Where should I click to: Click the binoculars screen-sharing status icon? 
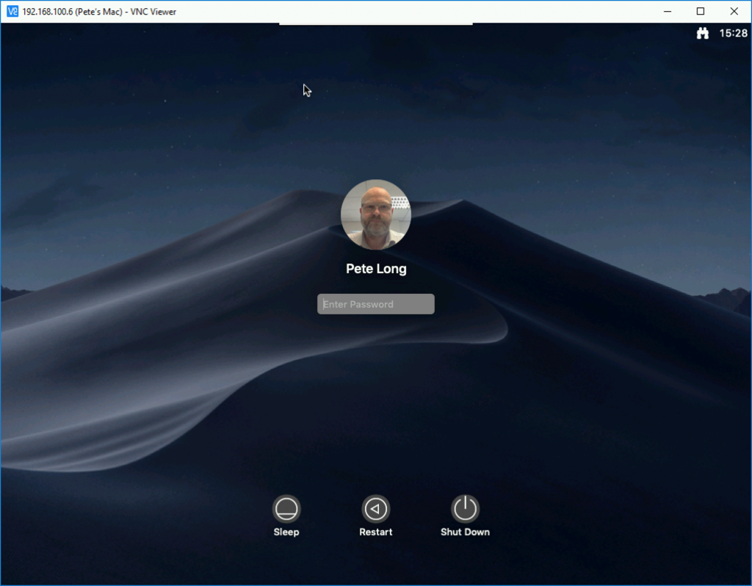click(x=702, y=33)
